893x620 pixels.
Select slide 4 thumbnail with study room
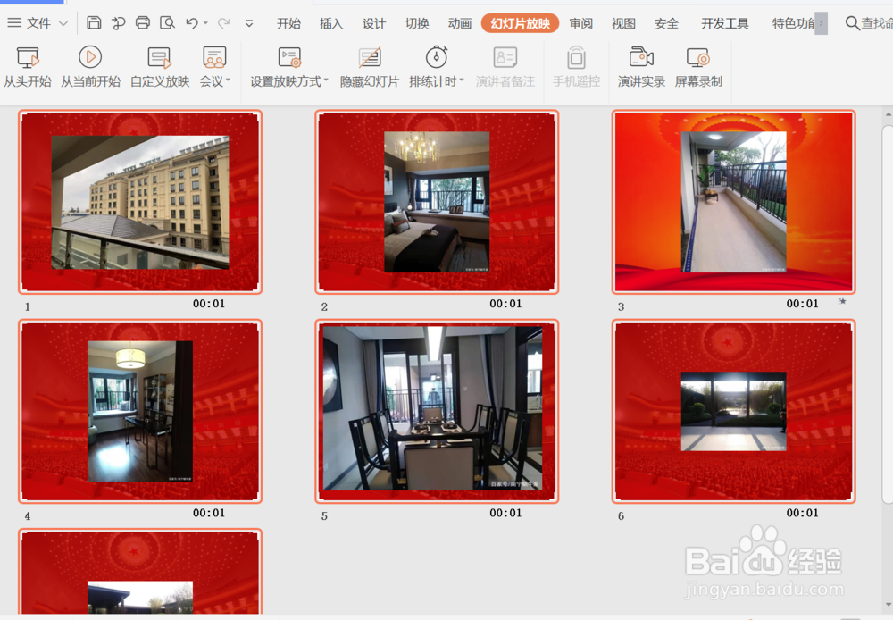tap(140, 411)
